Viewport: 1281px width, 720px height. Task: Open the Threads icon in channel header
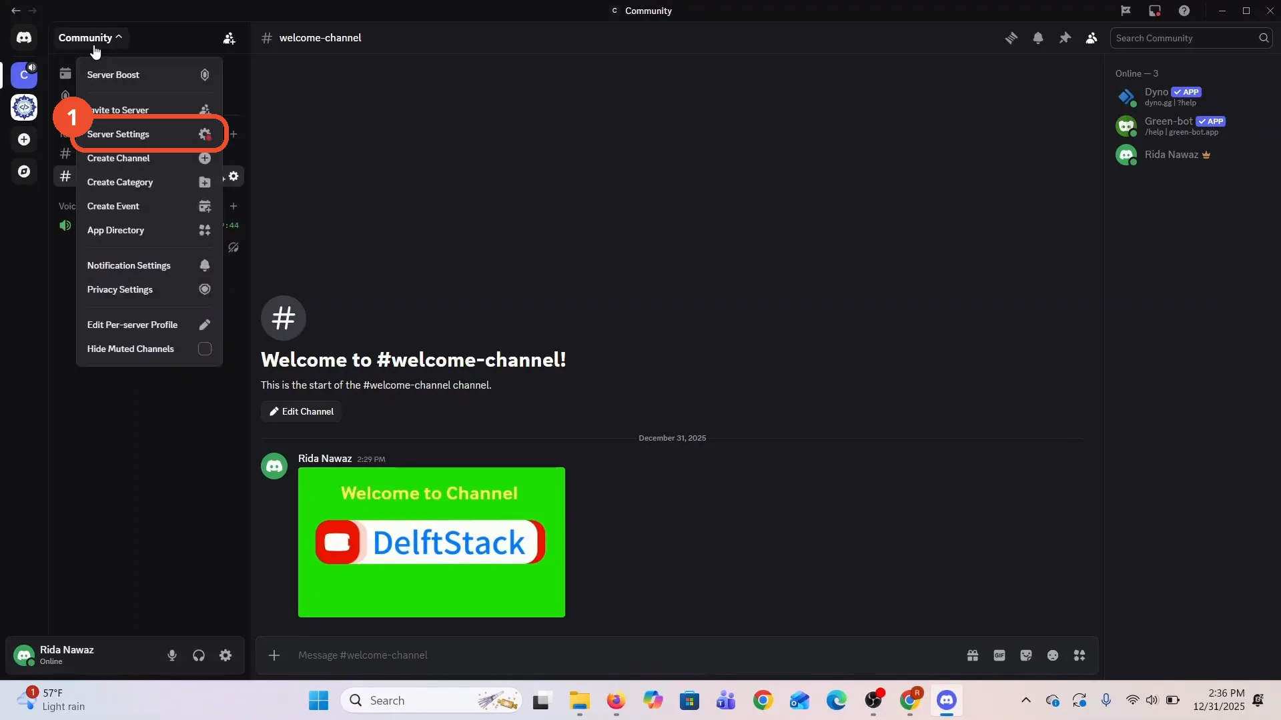pos(1011,38)
